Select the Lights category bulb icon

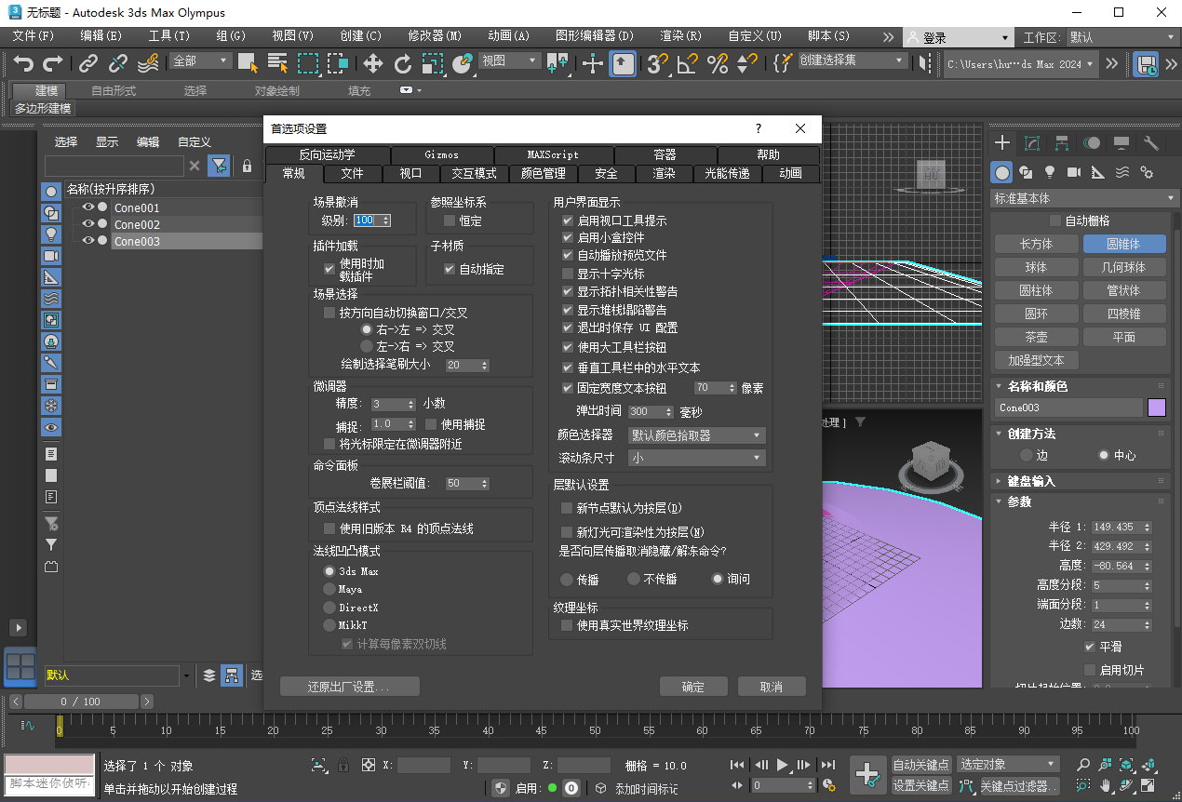pos(1050,172)
